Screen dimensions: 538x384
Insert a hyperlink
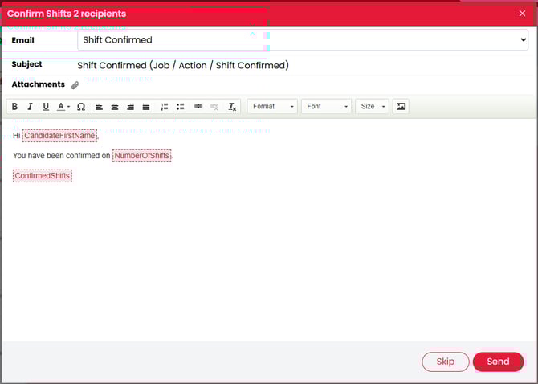pos(198,107)
